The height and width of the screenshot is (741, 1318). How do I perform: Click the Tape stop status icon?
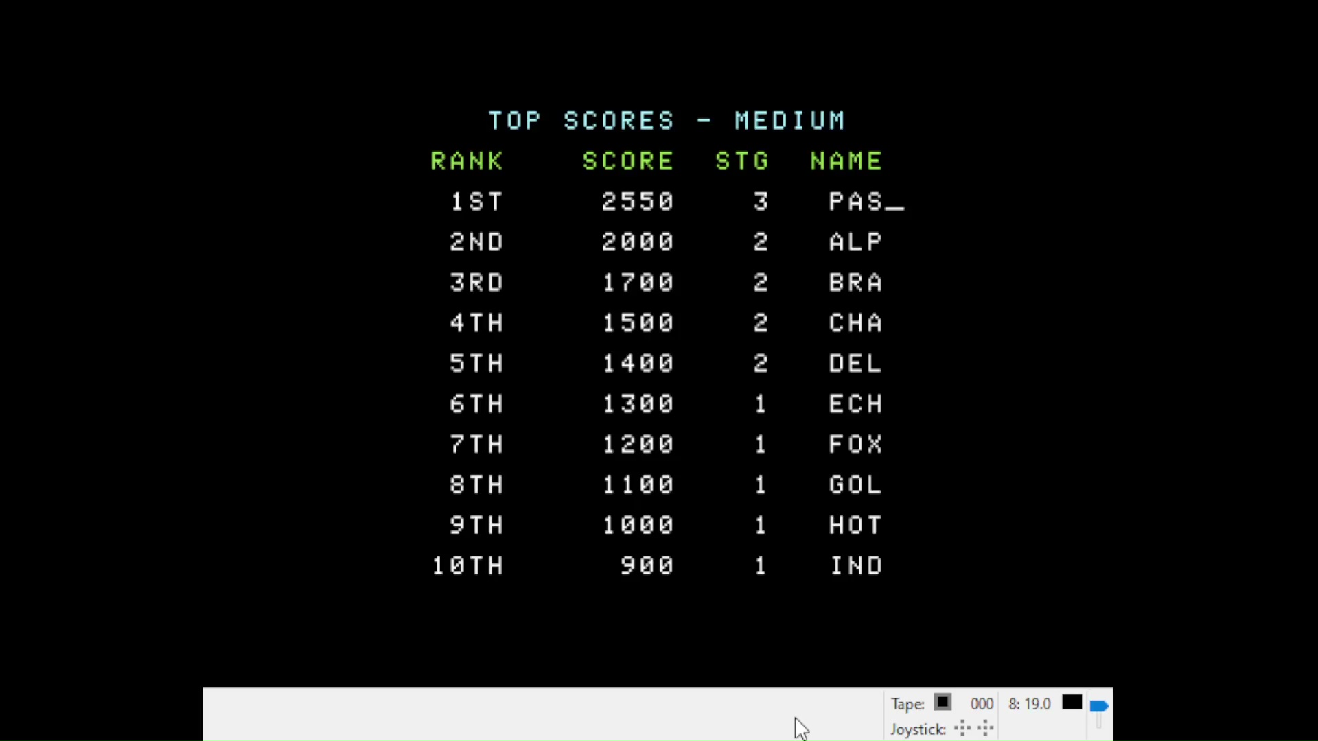click(943, 703)
